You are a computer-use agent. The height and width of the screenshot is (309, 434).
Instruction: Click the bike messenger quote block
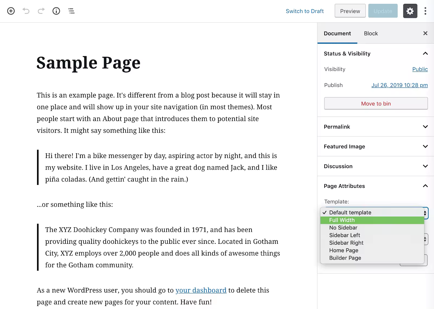coord(159,168)
